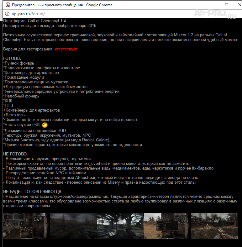Click the line '*Прикладные модули'
Screen dimensions: 242x247
pyautogui.click(x=24, y=77)
